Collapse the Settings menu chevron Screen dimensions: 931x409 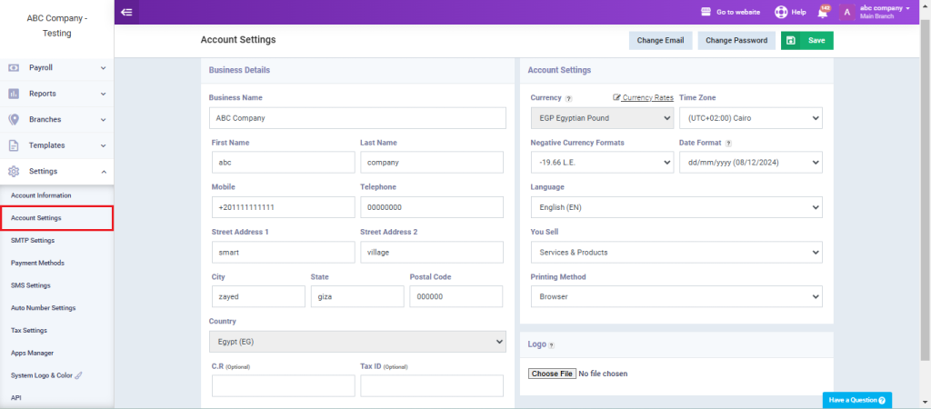(x=104, y=172)
